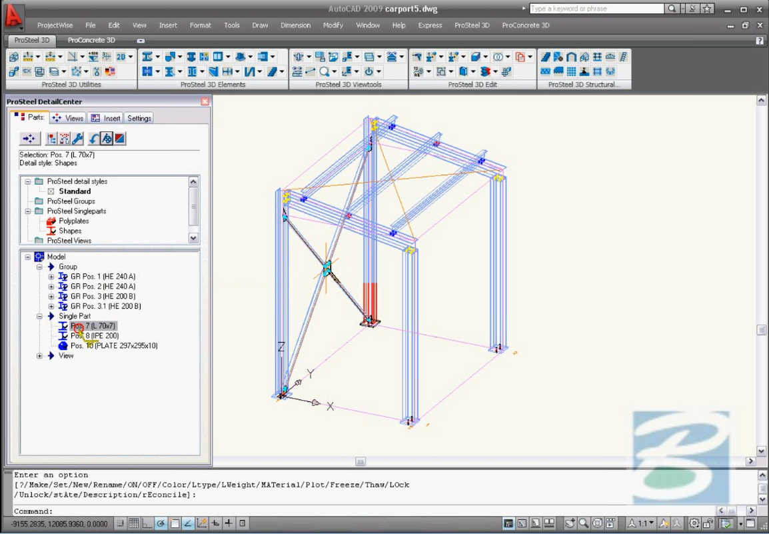Click the keyword search input field

point(597,9)
